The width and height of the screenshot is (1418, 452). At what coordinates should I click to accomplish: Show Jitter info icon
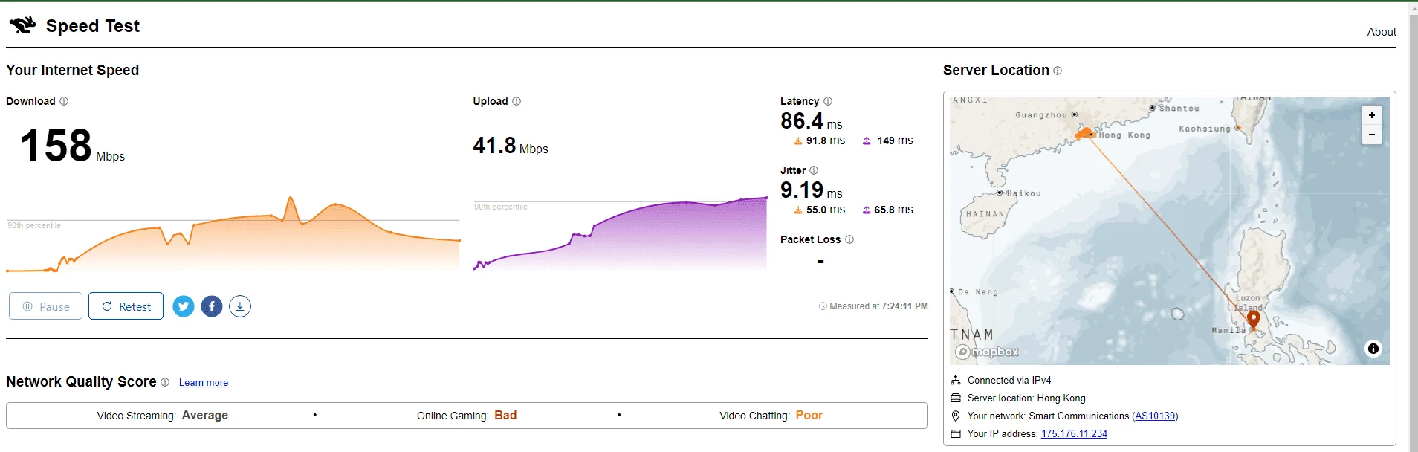[x=814, y=170]
